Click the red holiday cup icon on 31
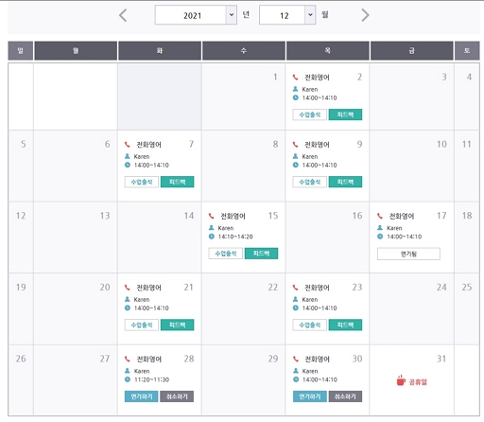This screenshot has height=422, width=484. [401, 380]
